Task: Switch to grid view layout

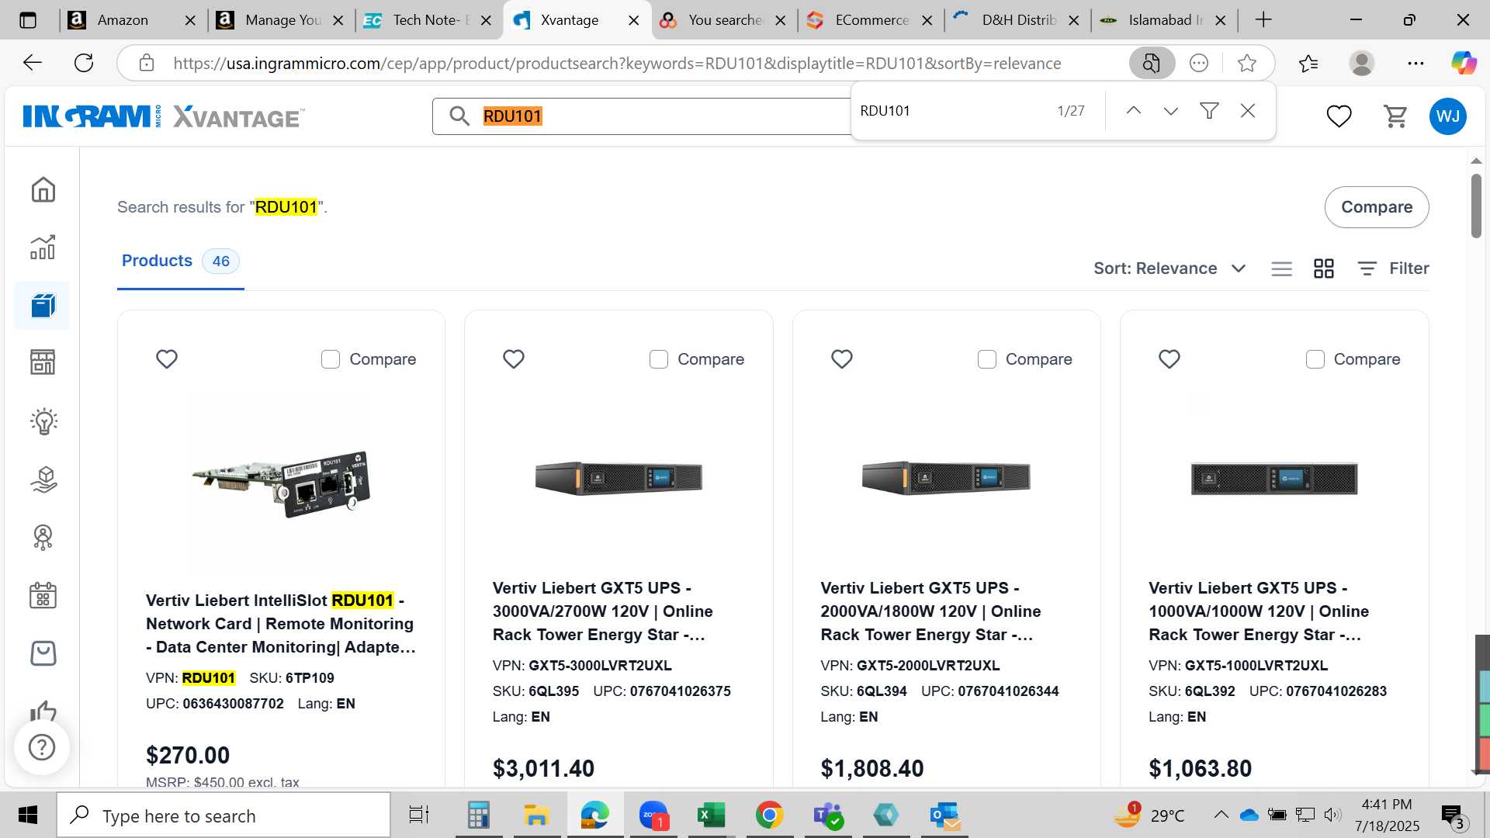Action: [1323, 268]
